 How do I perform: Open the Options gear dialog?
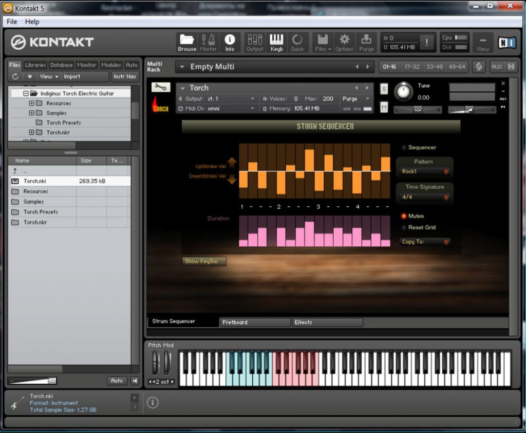pyautogui.click(x=344, y=43)
